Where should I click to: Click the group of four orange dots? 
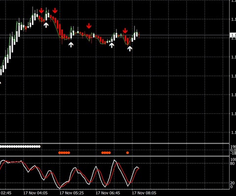click(106, 153)
